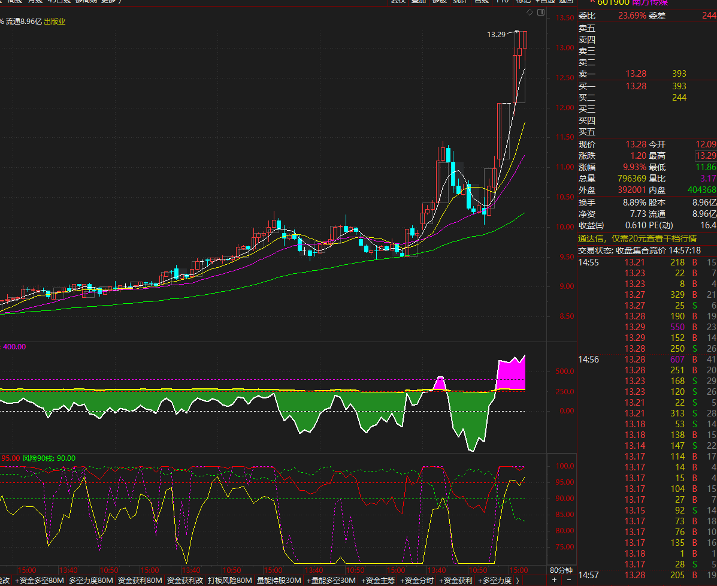Click the 13.29 high price marker on chart
The width and height of the screenshot is (717, 586).
pyautogui.click(x=496, y=35)
